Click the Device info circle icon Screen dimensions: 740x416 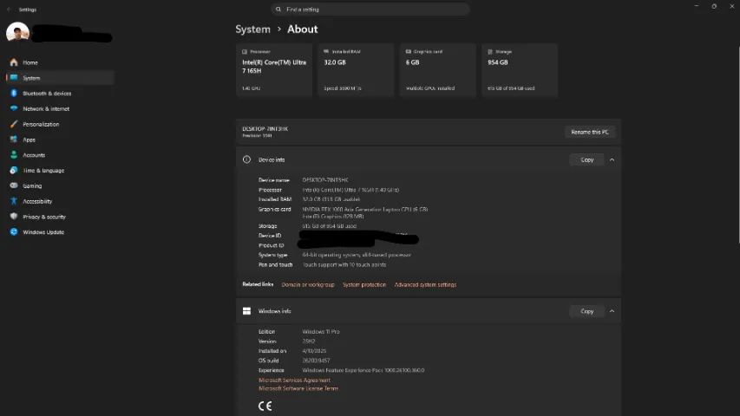click(247, 159)
